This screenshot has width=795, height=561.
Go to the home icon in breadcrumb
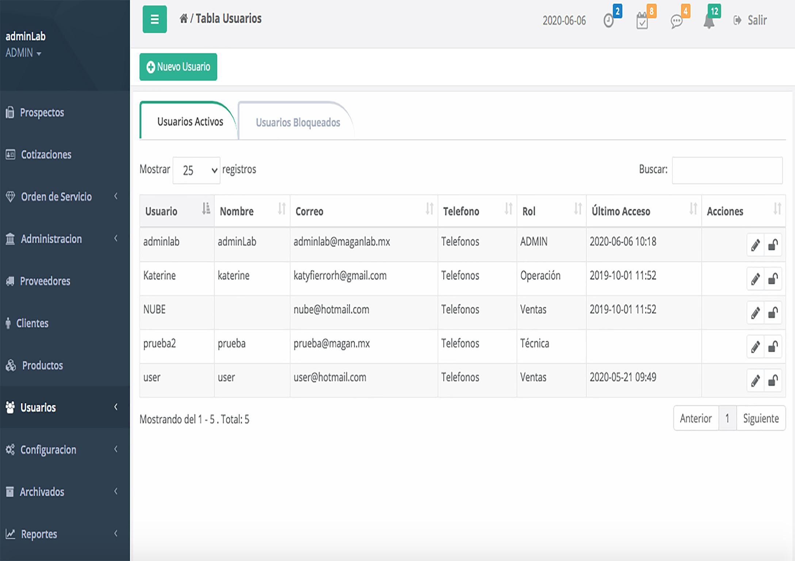184,18
